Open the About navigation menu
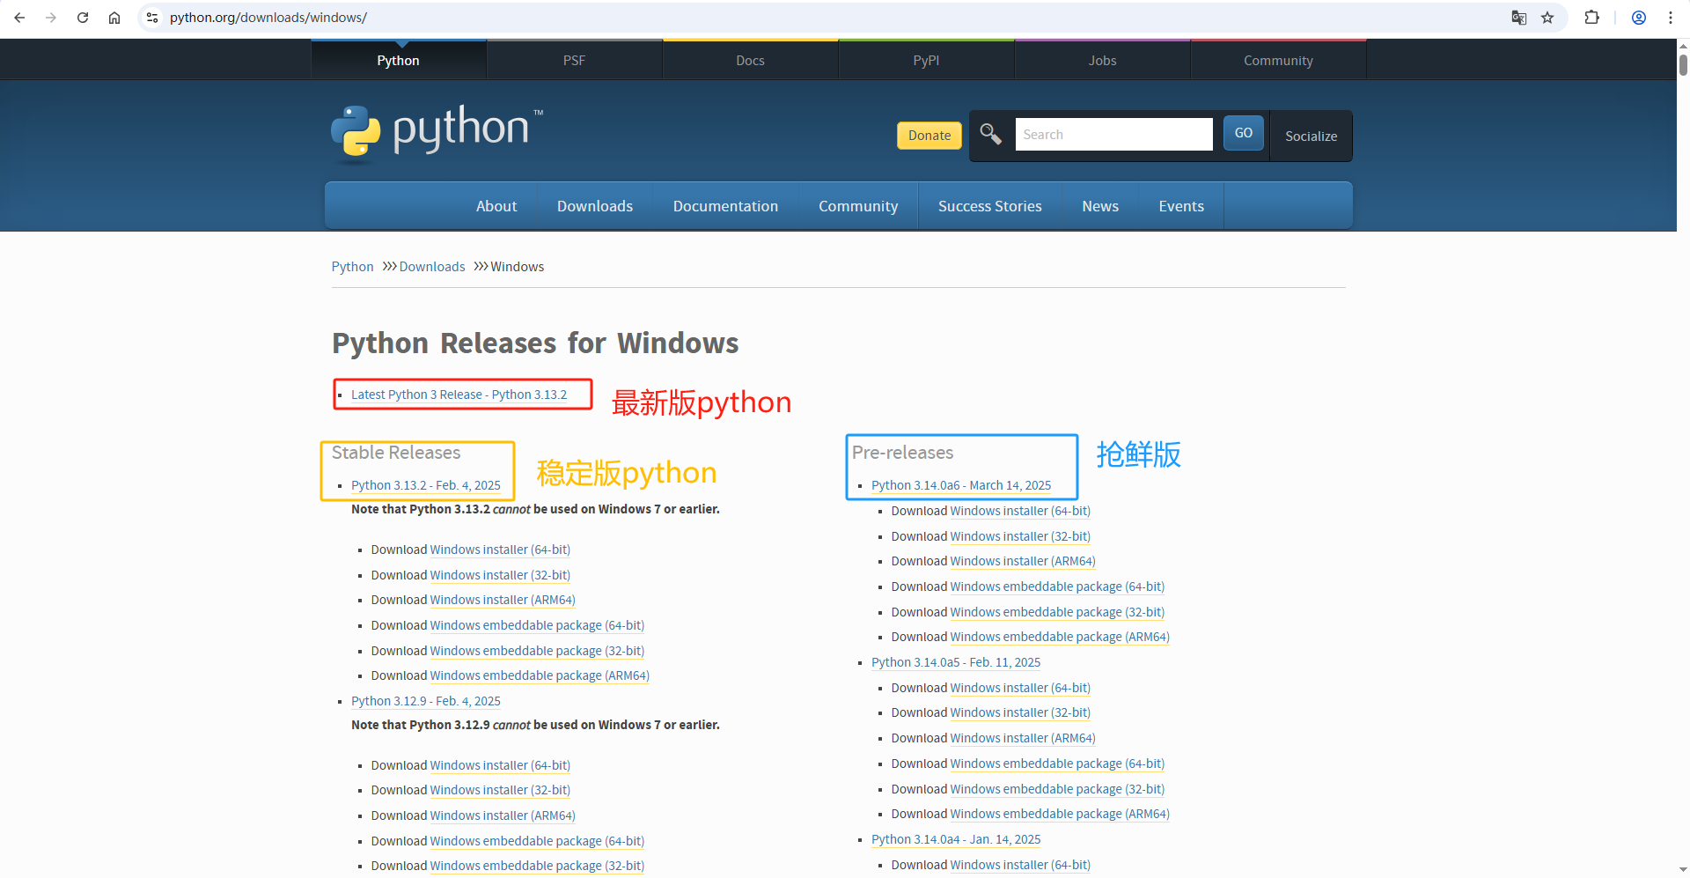 point(496,206)
